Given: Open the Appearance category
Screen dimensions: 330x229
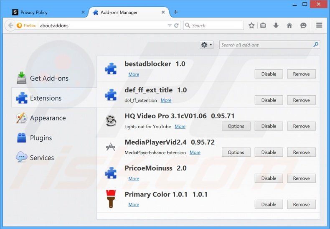Looking at the screenshot, I should point(54,118).
